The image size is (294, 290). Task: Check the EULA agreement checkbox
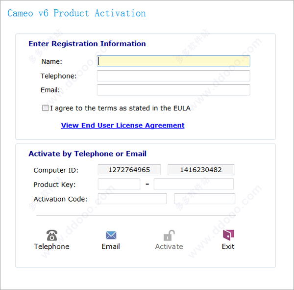click(x=45, y=108)
